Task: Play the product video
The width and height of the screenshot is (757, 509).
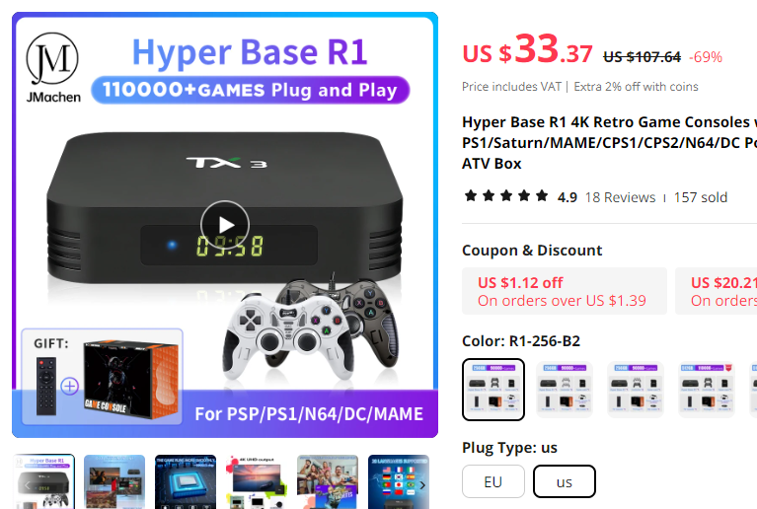Action: [x=225, y=225]
